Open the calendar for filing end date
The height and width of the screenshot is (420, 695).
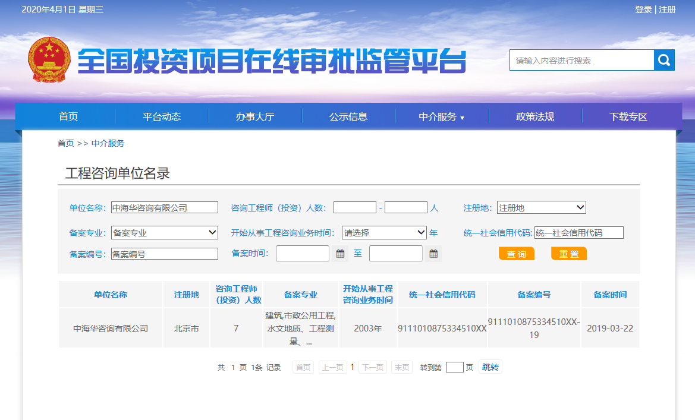click(433, 254)
